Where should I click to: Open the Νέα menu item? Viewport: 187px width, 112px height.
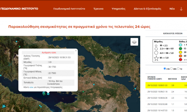172,9
